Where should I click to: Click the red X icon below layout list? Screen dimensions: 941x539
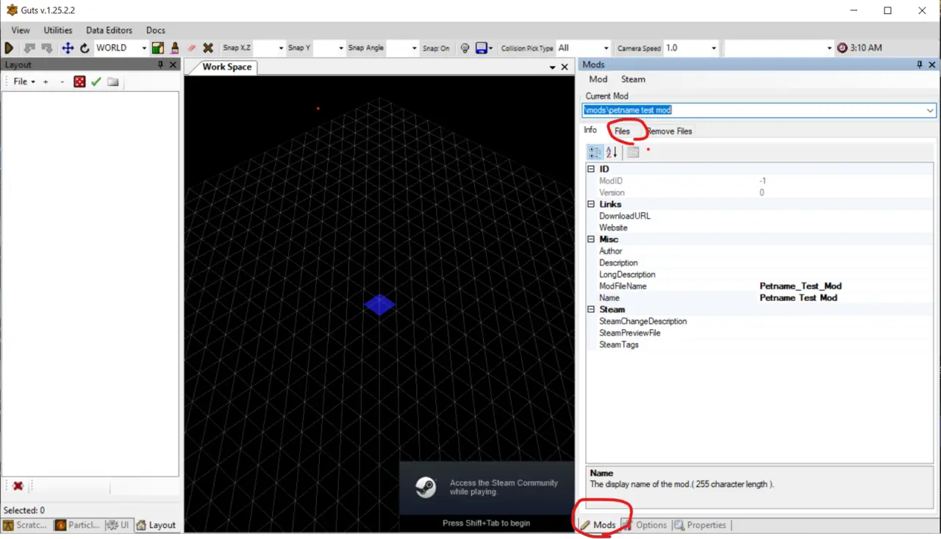coord(18,486)
